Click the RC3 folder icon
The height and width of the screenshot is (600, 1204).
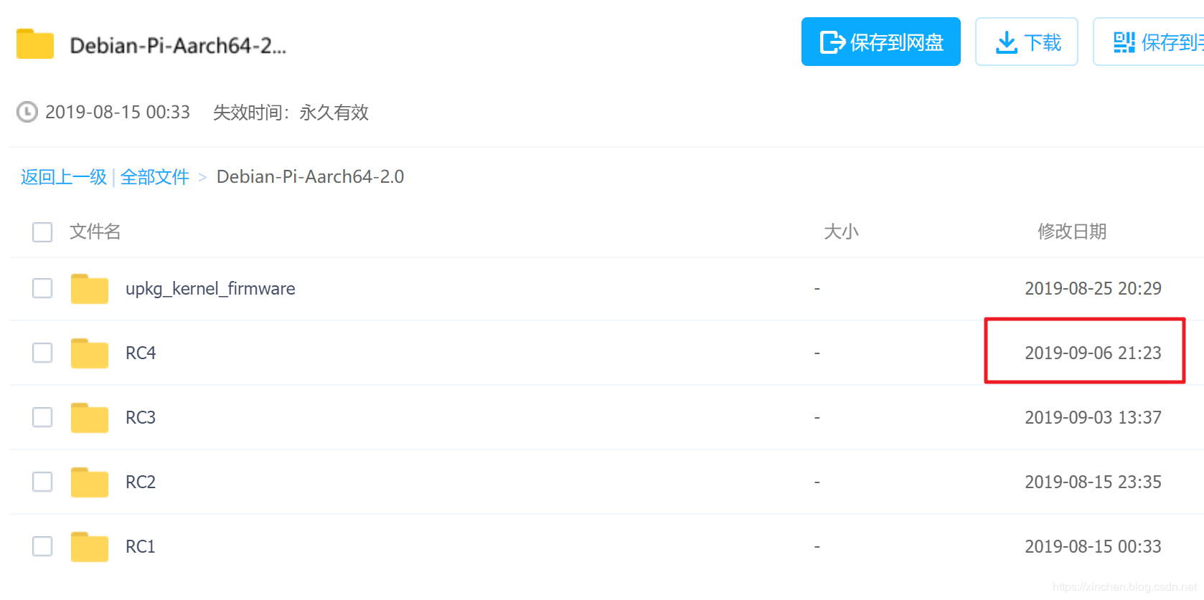[89, 418]
